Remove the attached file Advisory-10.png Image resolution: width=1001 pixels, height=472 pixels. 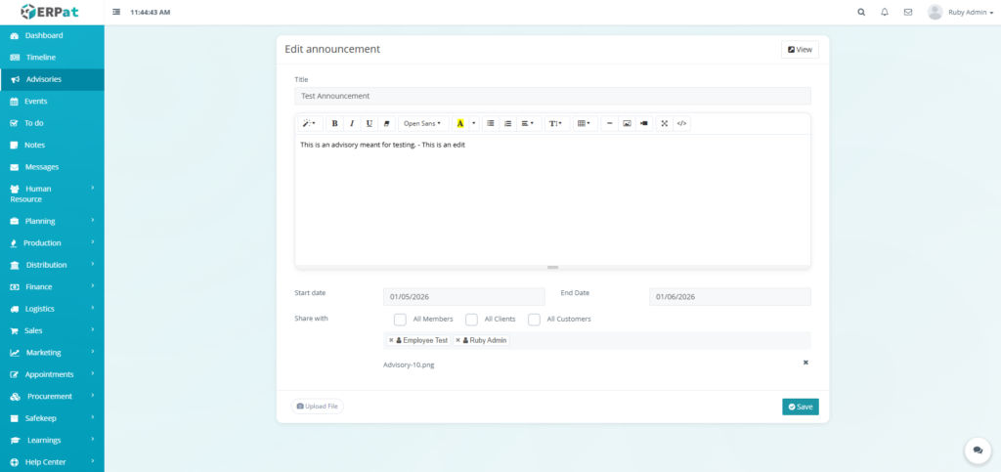[x=805, y=363]
